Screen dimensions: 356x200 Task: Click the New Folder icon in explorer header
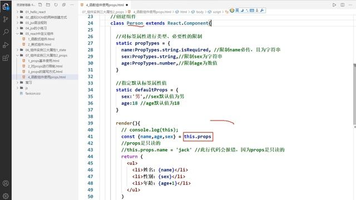tap(48, 4)
